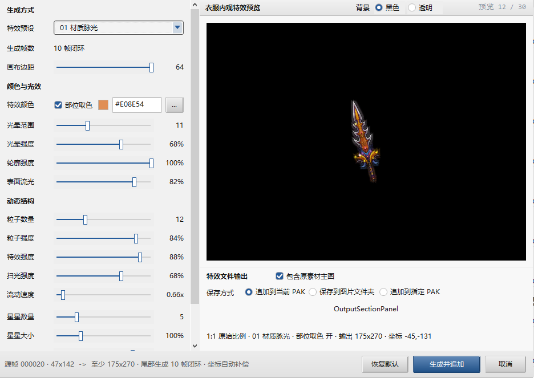Click the sword preview image
Screen dimensions: 534x378
[365, 141]
